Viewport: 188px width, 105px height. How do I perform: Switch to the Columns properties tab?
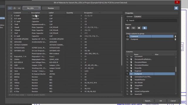tap(137, 17)
